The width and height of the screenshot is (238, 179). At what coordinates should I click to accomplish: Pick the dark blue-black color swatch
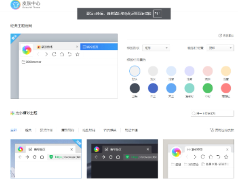click(135, 88)
